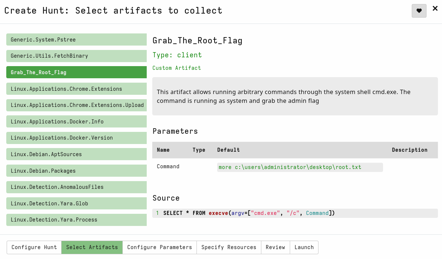Select the Grab_The_Root_Flag artifact
Screen dimensions: 442x259
coord(76,72)
